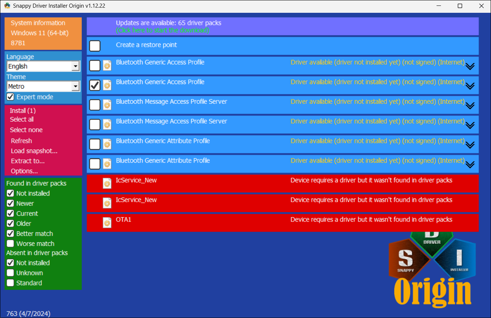
Task: Click the IcService_New driver icon
Action: coord(107,183)
